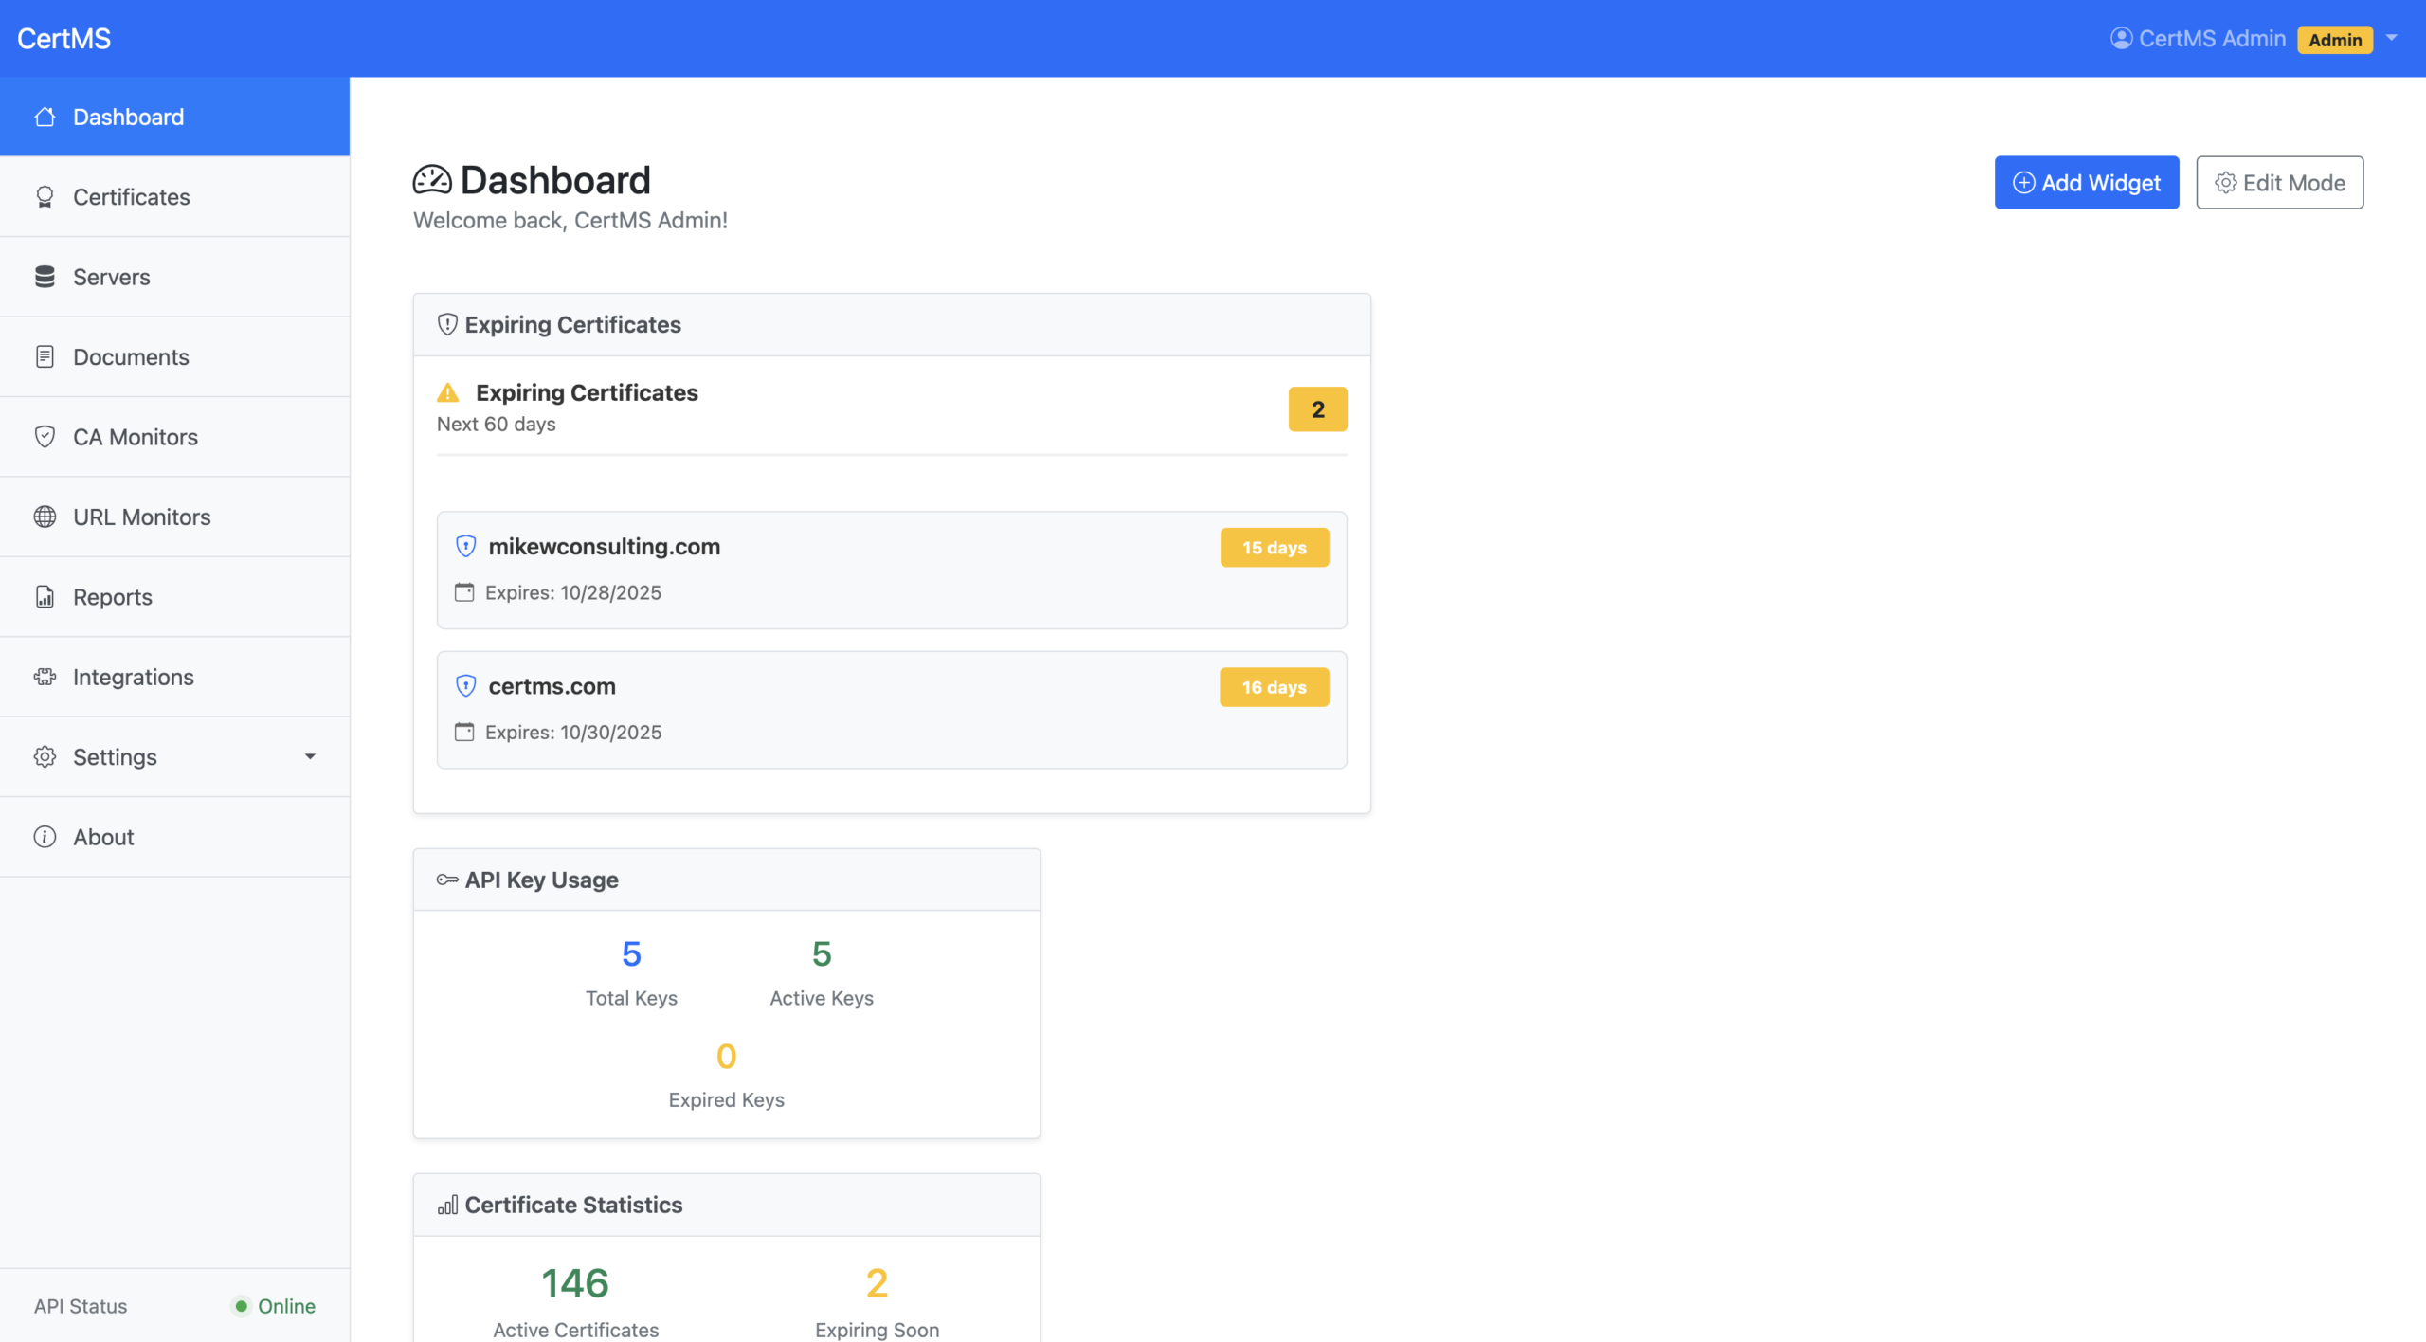The height and width of the screenshot is (1342, 2426).
Task: Click the About info icon in sidebar
Action: point(45,837)
